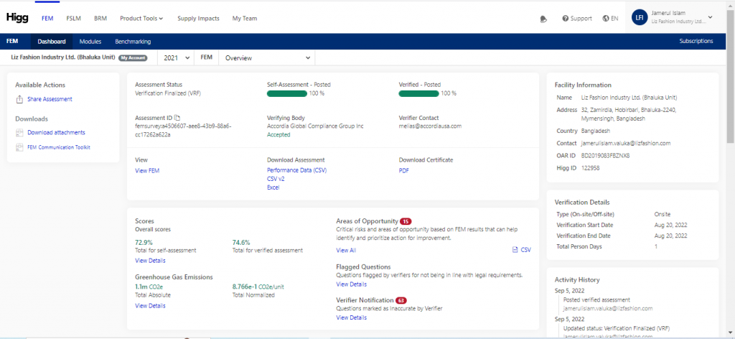Screen dimensions: 735x339
Task: Click the 74.6% verified assessment score
Action: click(241, 243)
